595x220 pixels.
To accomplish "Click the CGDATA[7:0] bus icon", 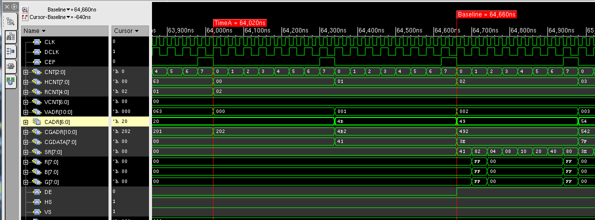I will 37,142.
